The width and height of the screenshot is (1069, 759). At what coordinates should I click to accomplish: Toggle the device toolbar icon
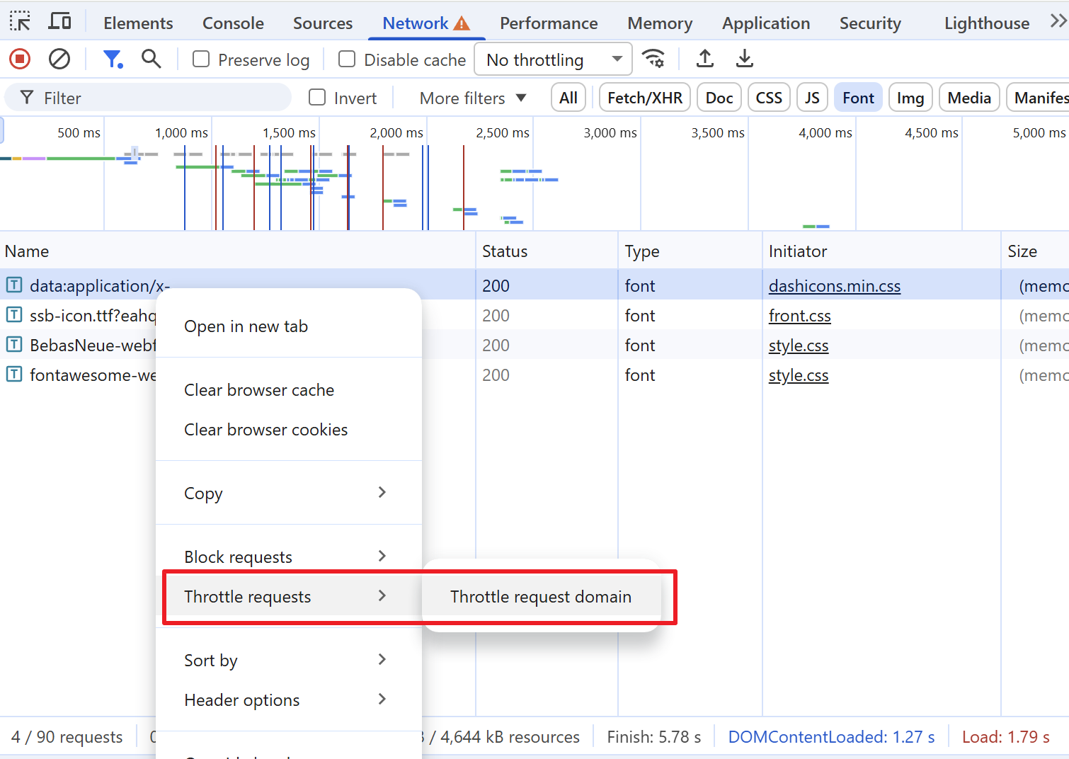pos(59,22)
